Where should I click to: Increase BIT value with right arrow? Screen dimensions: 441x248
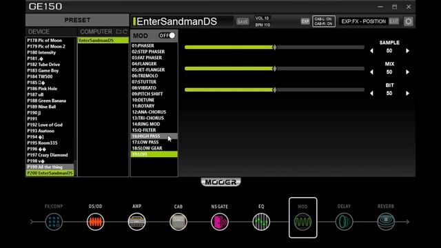[407, 94]
